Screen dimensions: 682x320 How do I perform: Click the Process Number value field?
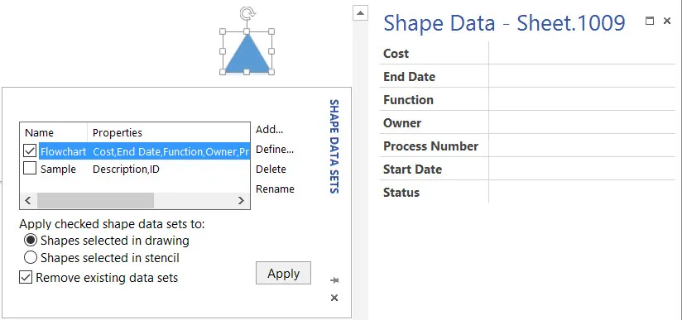pos(582,146)
